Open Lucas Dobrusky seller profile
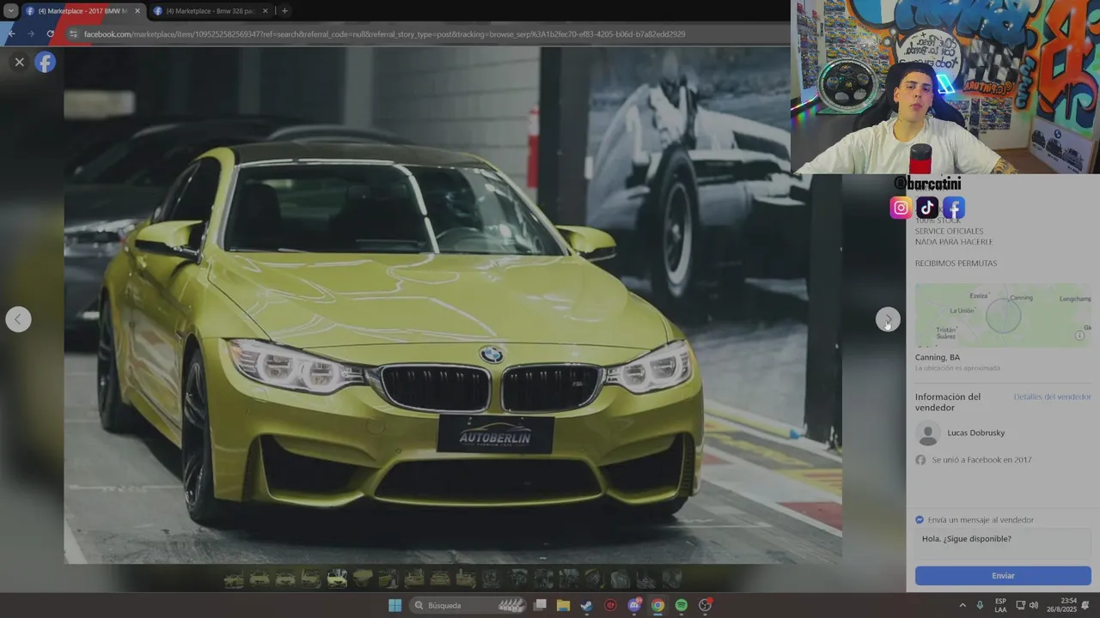The height and width of the screenshot is (618, 1100). coord(975,433)
